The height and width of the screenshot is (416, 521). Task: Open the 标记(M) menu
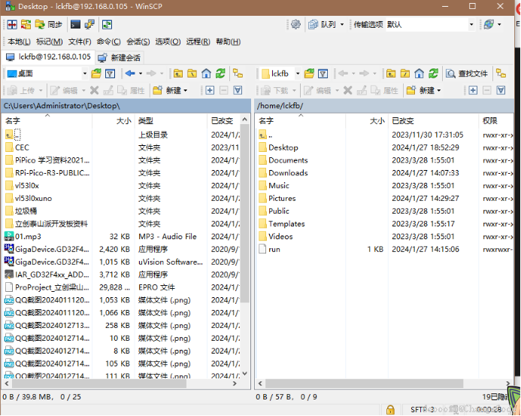tap(49, 42)
